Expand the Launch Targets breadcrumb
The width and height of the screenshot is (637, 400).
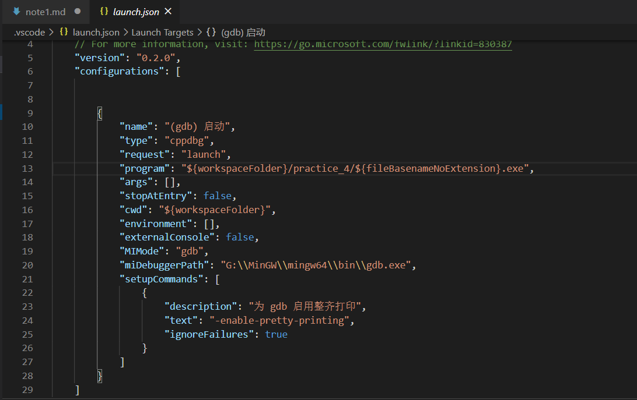click(163, 32)
